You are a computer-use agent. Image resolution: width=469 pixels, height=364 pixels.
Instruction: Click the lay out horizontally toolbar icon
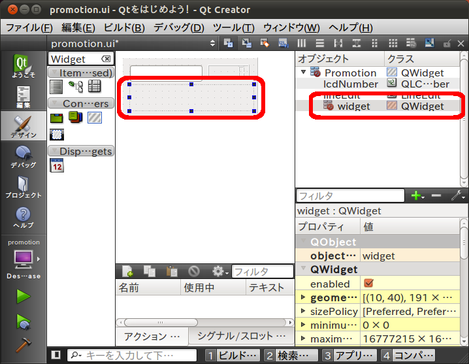click(302, 43)
